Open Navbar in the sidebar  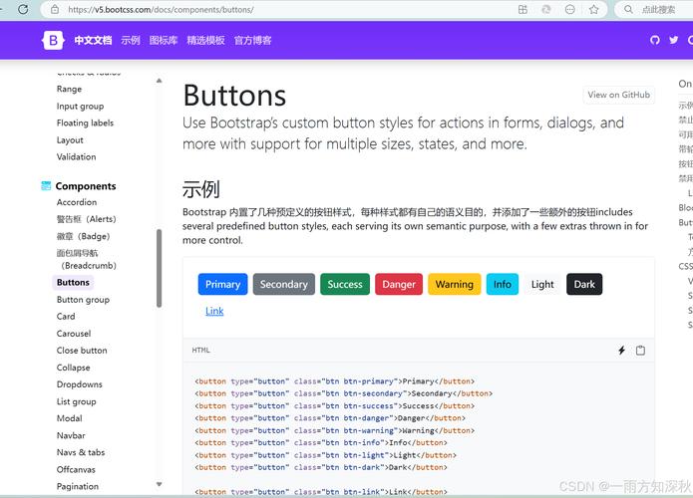point(71,436)
